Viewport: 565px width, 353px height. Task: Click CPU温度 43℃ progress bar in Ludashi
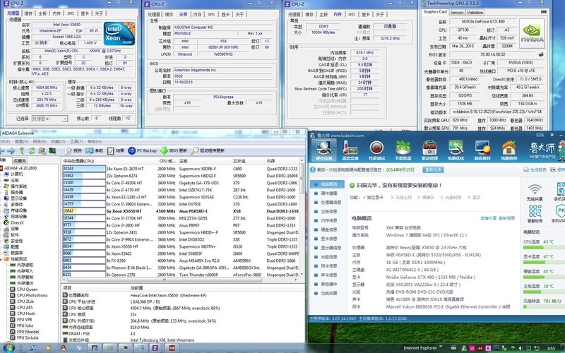point(543,248)
